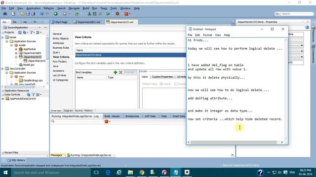Image resolution: width=316 pixels, height=177 pixels.
Task: Click the help question icon in Properties panel
Action: pos(307,28)
